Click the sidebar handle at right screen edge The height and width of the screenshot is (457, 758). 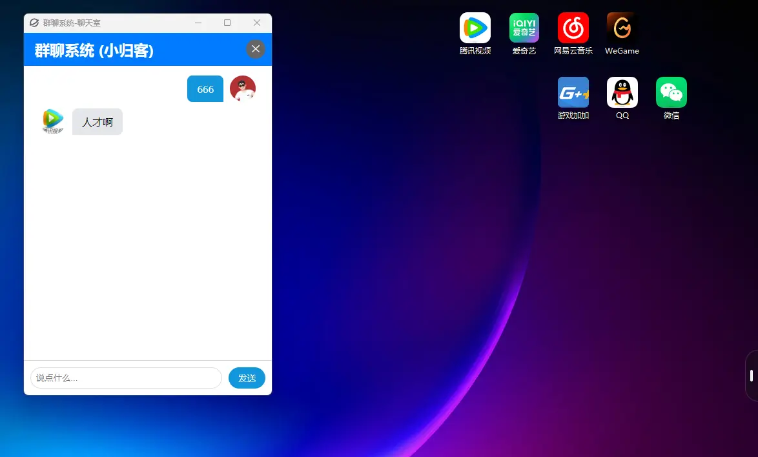click(x=752, y=376)
